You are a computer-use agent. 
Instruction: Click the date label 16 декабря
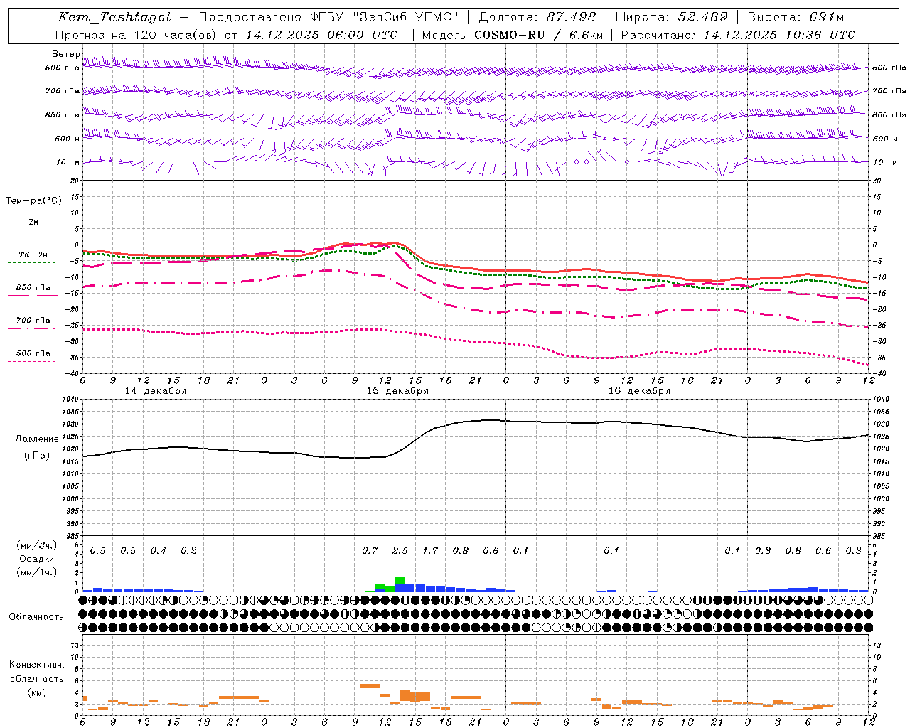point(639,391)
